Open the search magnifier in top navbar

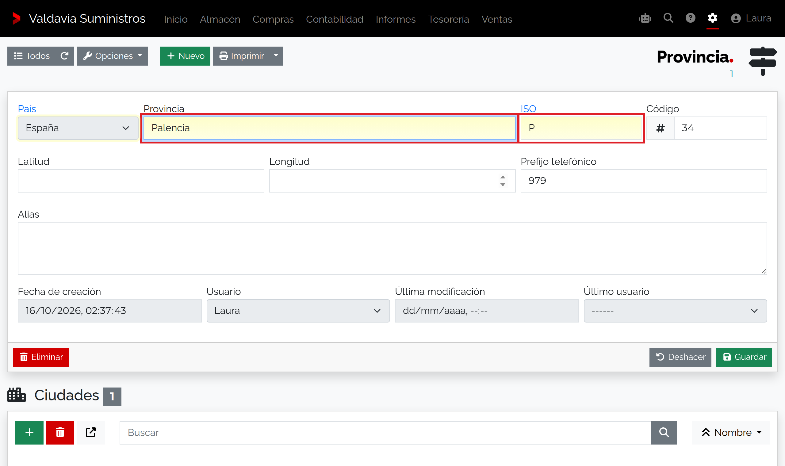click(x=668, y=18)
